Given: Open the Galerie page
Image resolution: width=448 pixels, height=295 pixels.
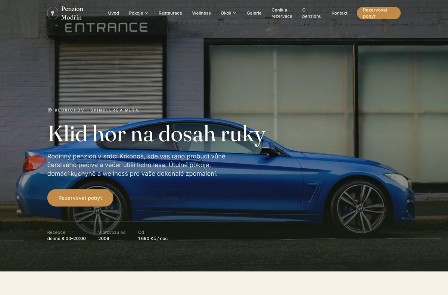Looking at the screenshot, I should click(254, 13).
